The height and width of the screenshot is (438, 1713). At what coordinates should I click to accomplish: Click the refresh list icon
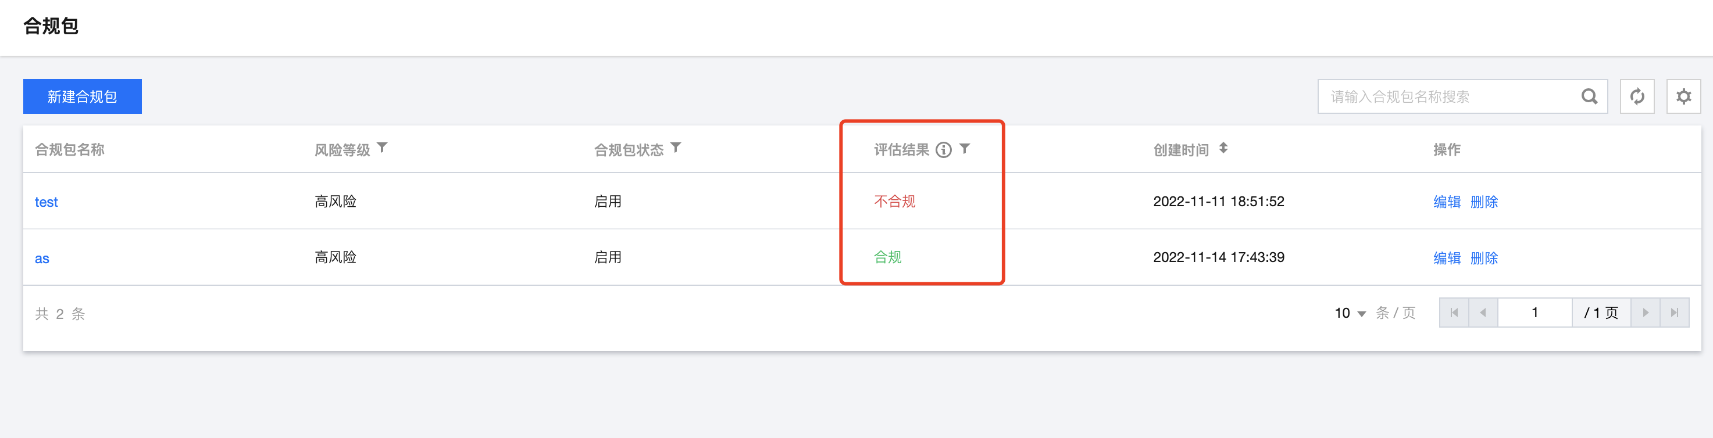tap(1636, 96)
